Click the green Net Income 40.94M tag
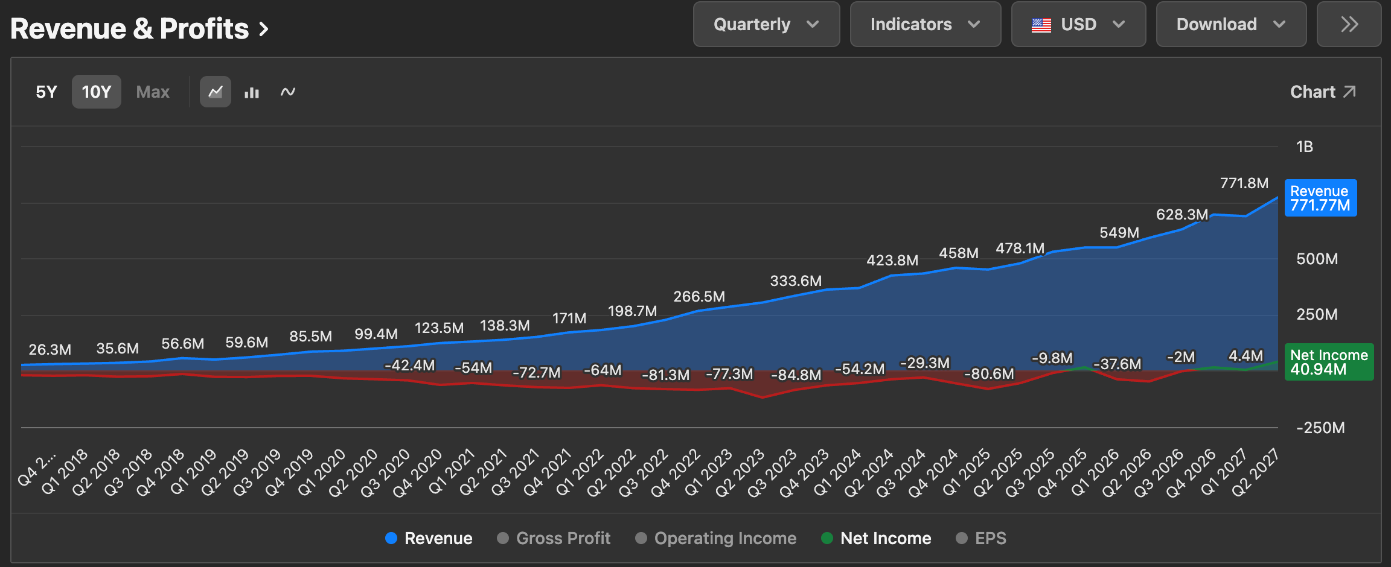1391x567 pixels. tap(1329, 362)
